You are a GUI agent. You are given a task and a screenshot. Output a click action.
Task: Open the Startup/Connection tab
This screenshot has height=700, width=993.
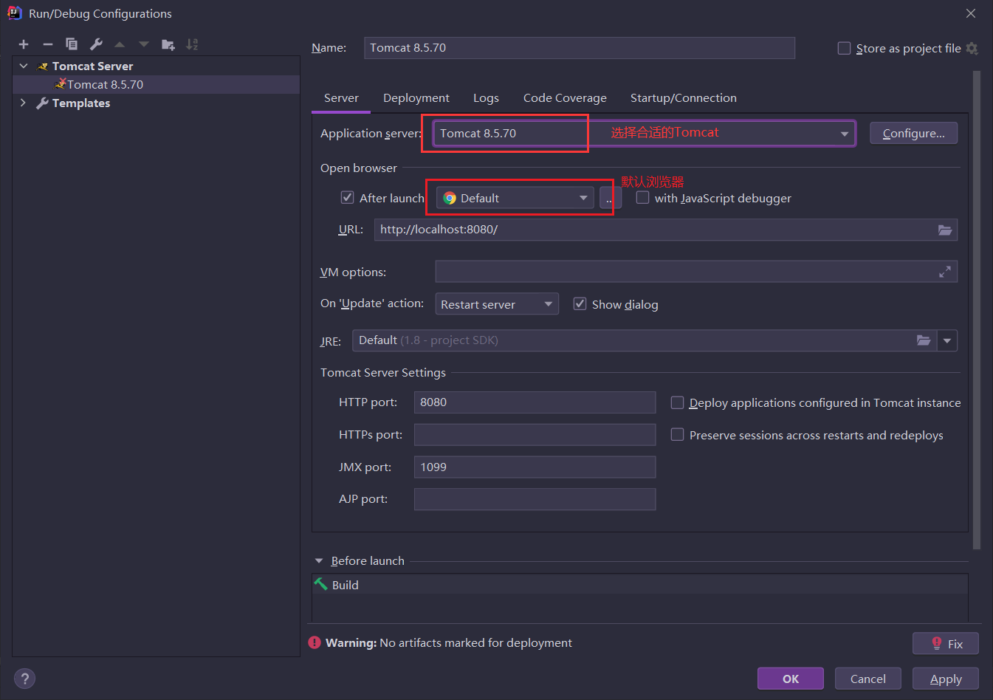point(683,98)
